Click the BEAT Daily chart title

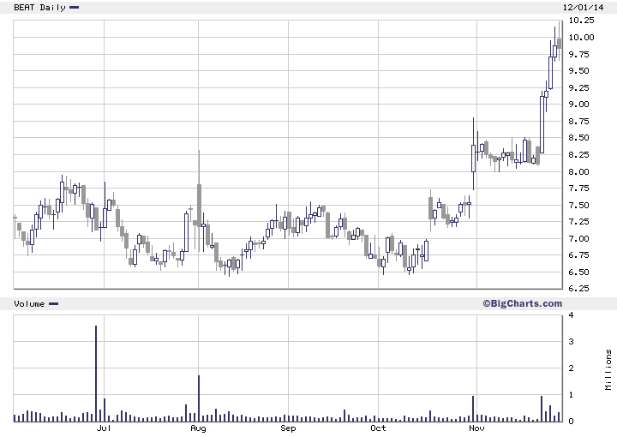point(39,8)
